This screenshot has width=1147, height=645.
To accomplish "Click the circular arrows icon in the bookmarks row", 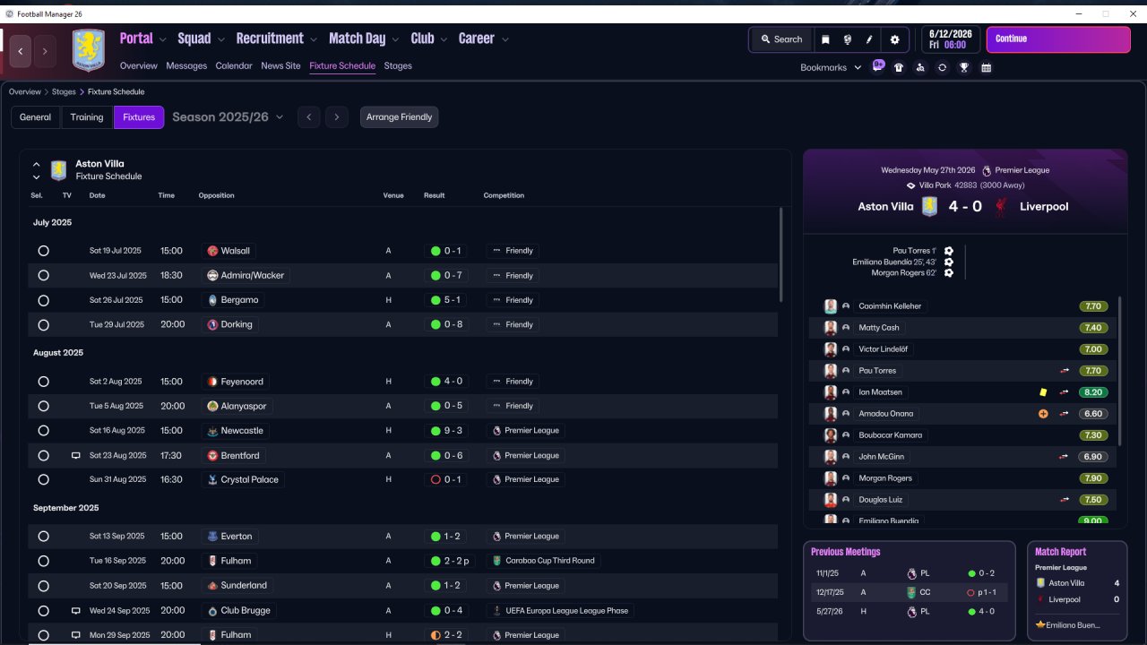I will [942, 67].
